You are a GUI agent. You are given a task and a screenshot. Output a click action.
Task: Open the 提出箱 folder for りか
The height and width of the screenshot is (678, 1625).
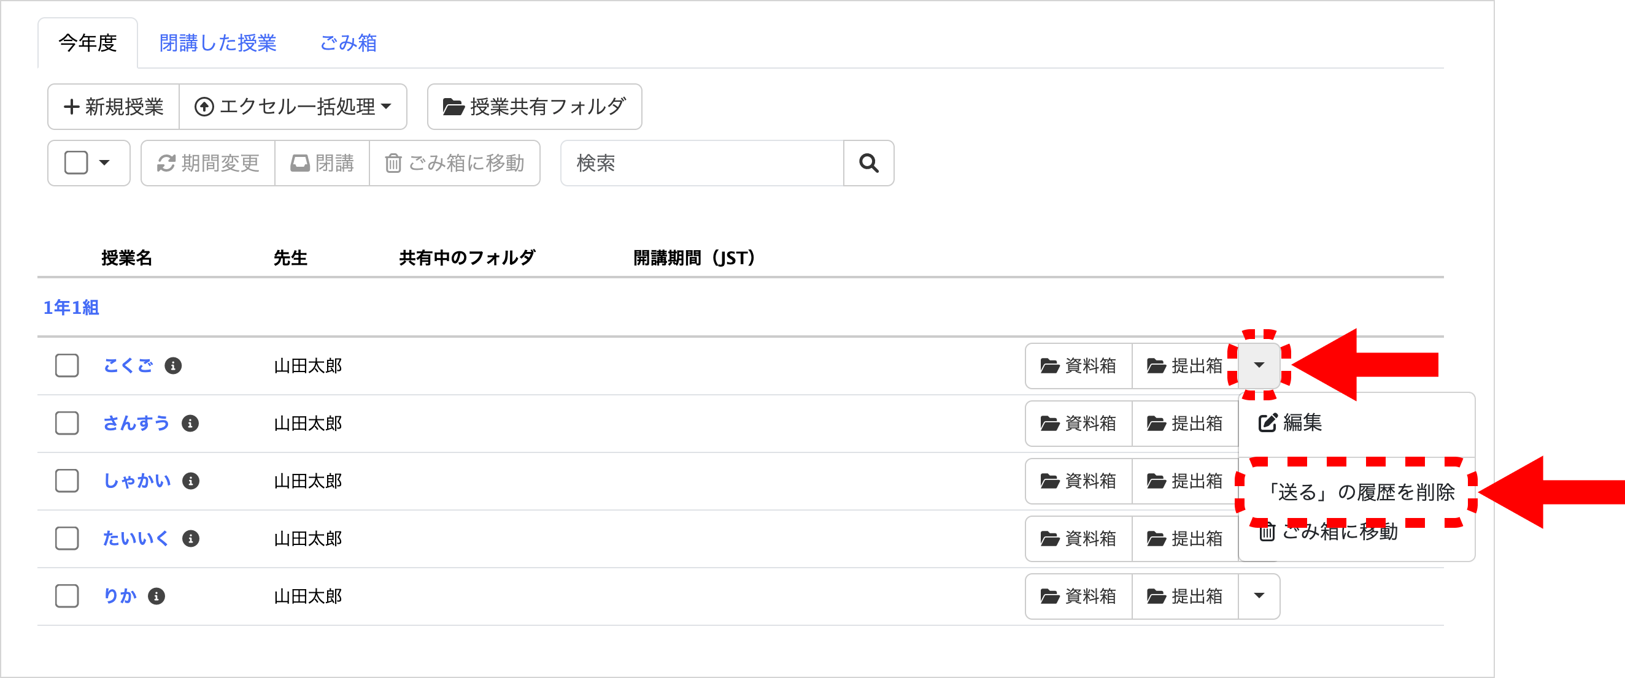click(x=1184, y=596)
